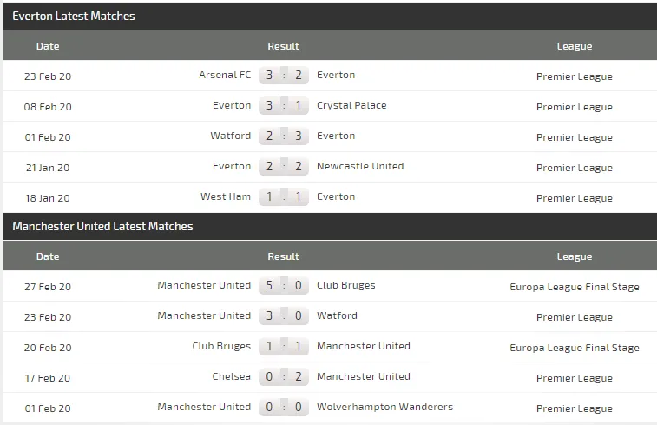The image size is (657, 425).
Task: Click the Result column header in Everton table
Action: coord(283,46)
